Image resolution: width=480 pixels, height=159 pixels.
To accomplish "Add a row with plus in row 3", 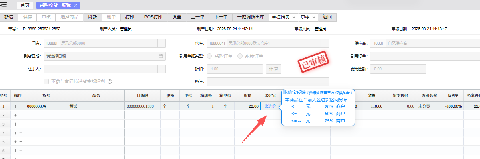I will tap(16, 124).
